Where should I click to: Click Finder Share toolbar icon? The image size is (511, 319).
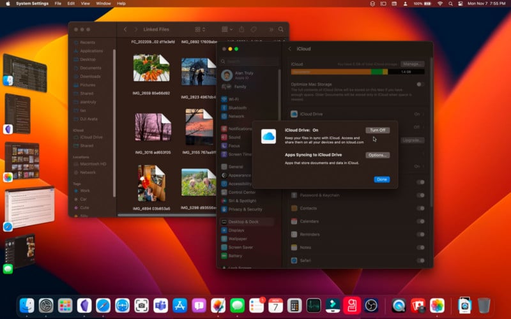pos(241,29)
